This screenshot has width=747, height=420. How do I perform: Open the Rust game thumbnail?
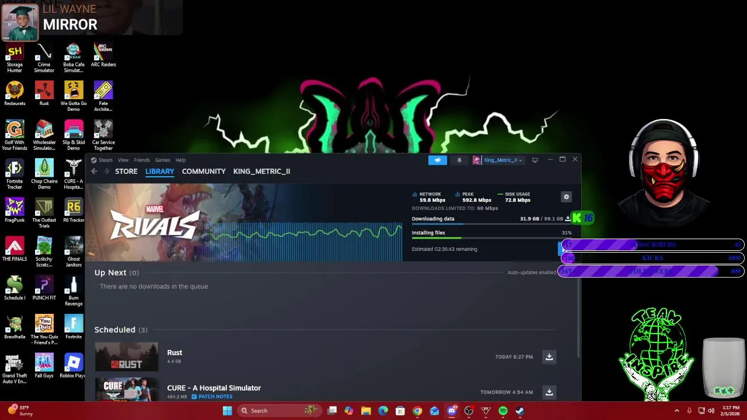[127, 356]
